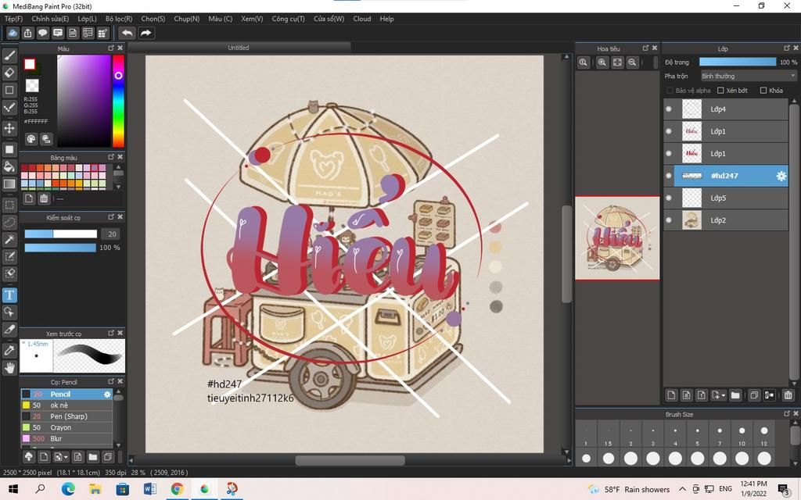Select the 'ok nè' brush

pyautogui.click(x=66, y=405)
